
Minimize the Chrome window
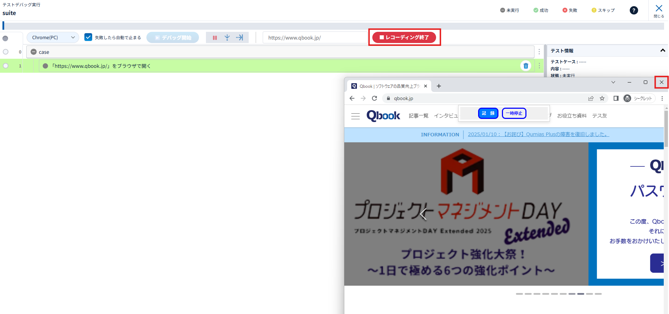(x=629, y=82)
